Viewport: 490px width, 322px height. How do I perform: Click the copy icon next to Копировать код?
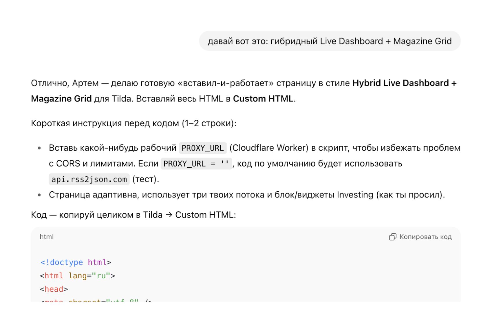click(x=392, y=237)
